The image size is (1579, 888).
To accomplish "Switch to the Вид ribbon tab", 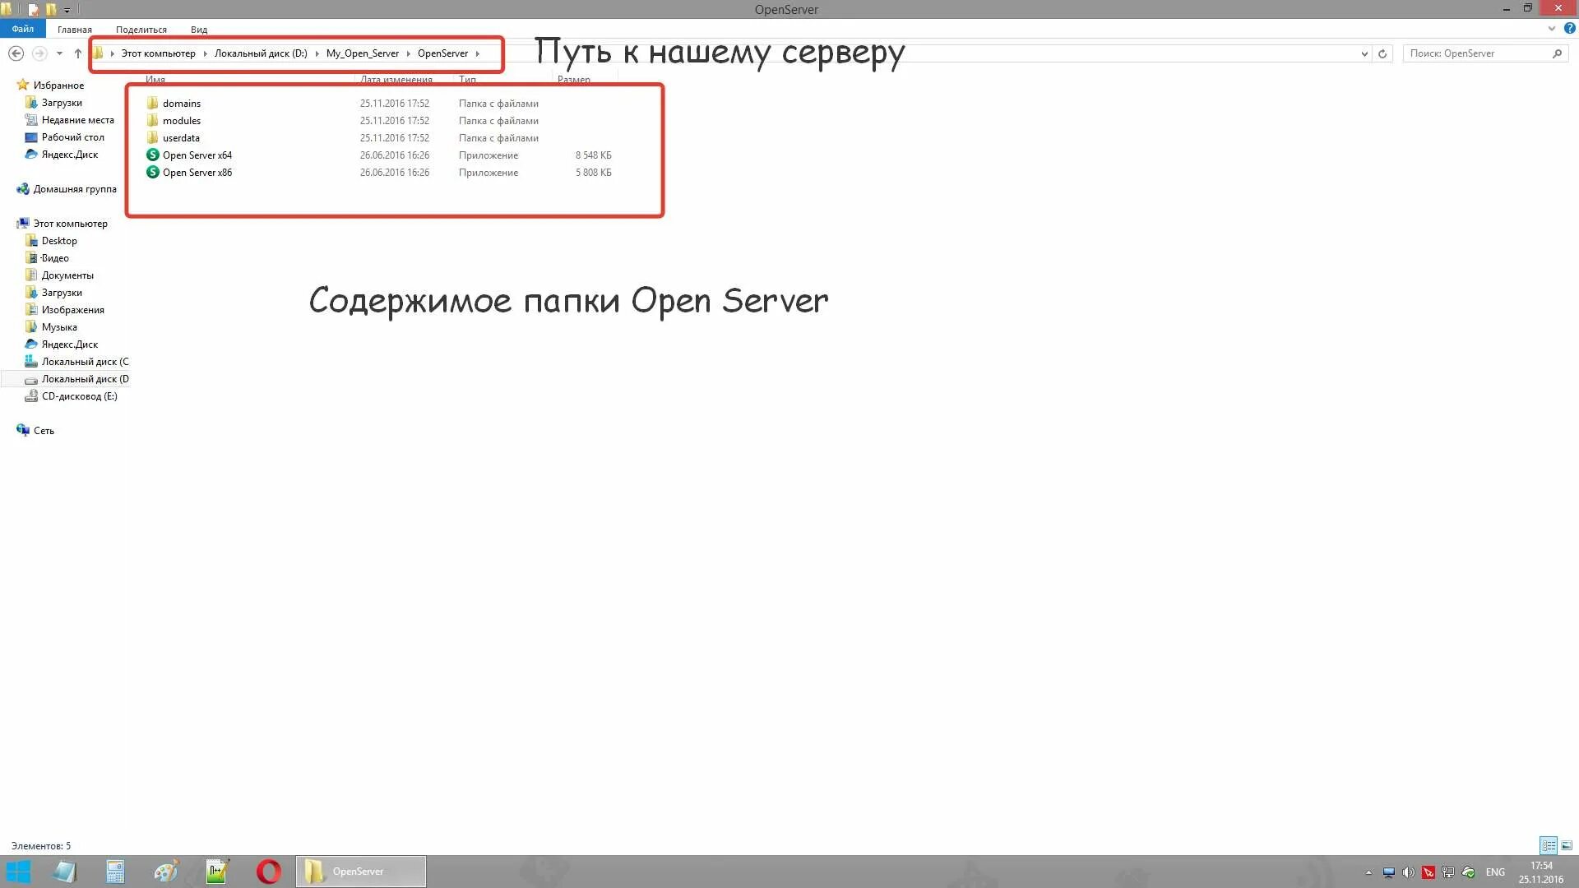I will [198, 29].
